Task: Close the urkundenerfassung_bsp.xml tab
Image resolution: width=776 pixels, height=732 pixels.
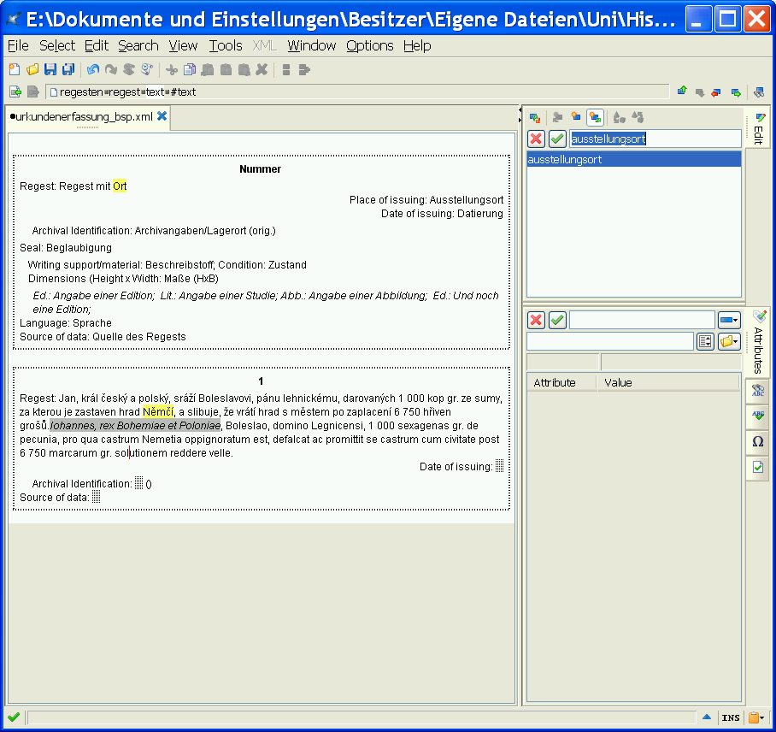Action: click(x=162, y=116)
